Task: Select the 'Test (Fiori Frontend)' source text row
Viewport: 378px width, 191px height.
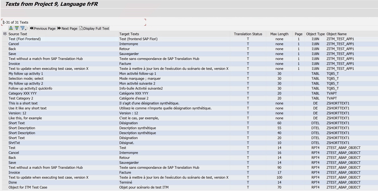Action: pos(24,39)
